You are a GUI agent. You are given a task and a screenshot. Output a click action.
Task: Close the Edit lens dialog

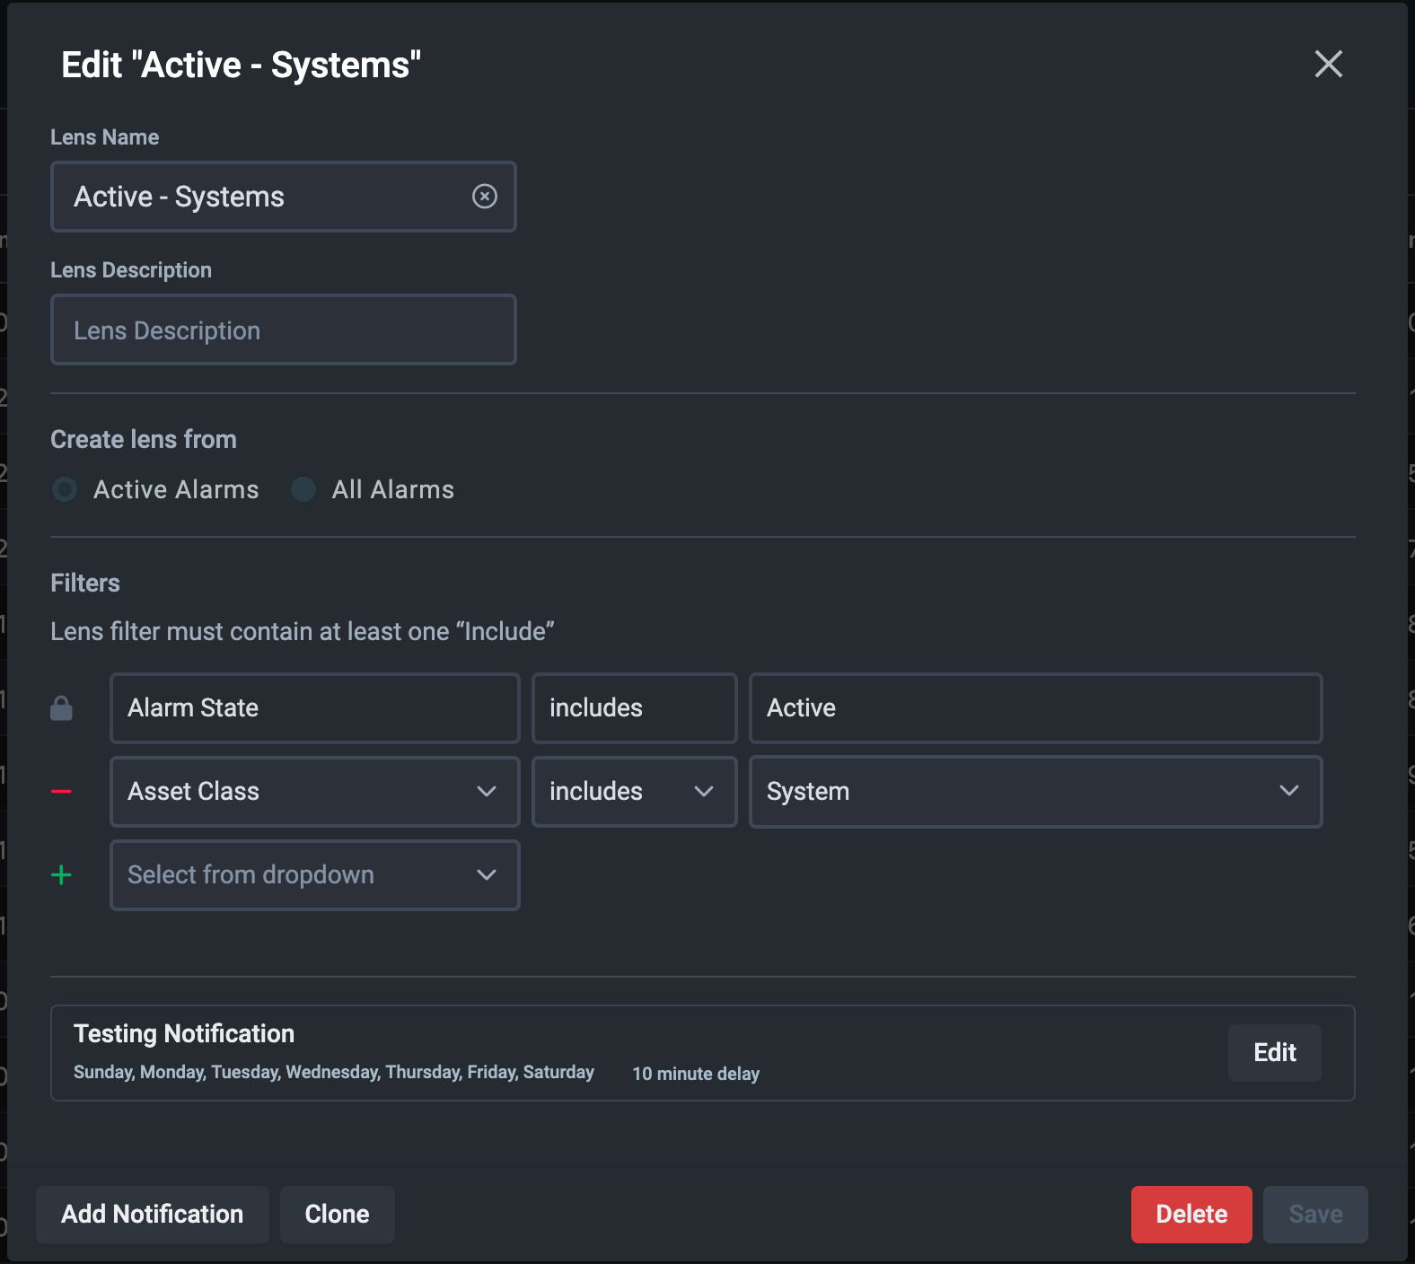(x=1328, y=64)
